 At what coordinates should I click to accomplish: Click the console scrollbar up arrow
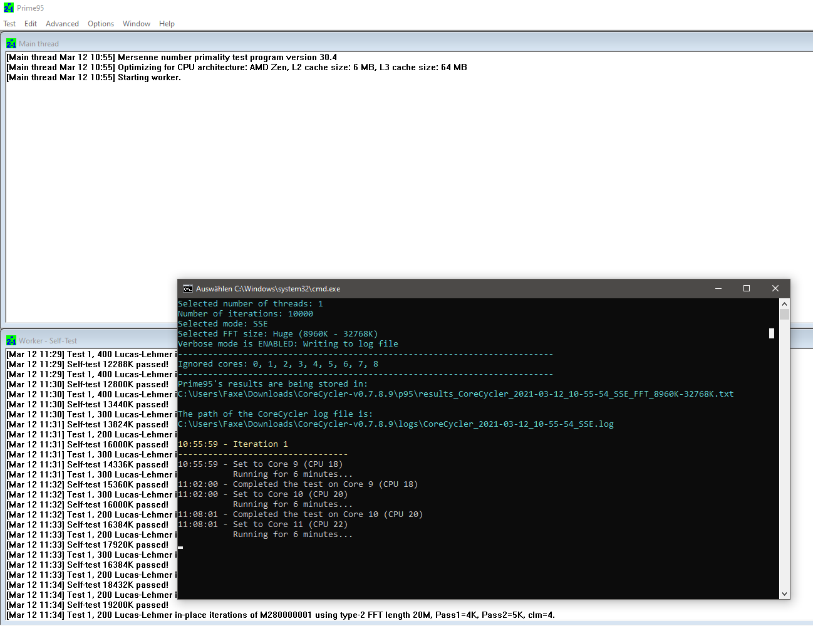click(x=784, y=303)
